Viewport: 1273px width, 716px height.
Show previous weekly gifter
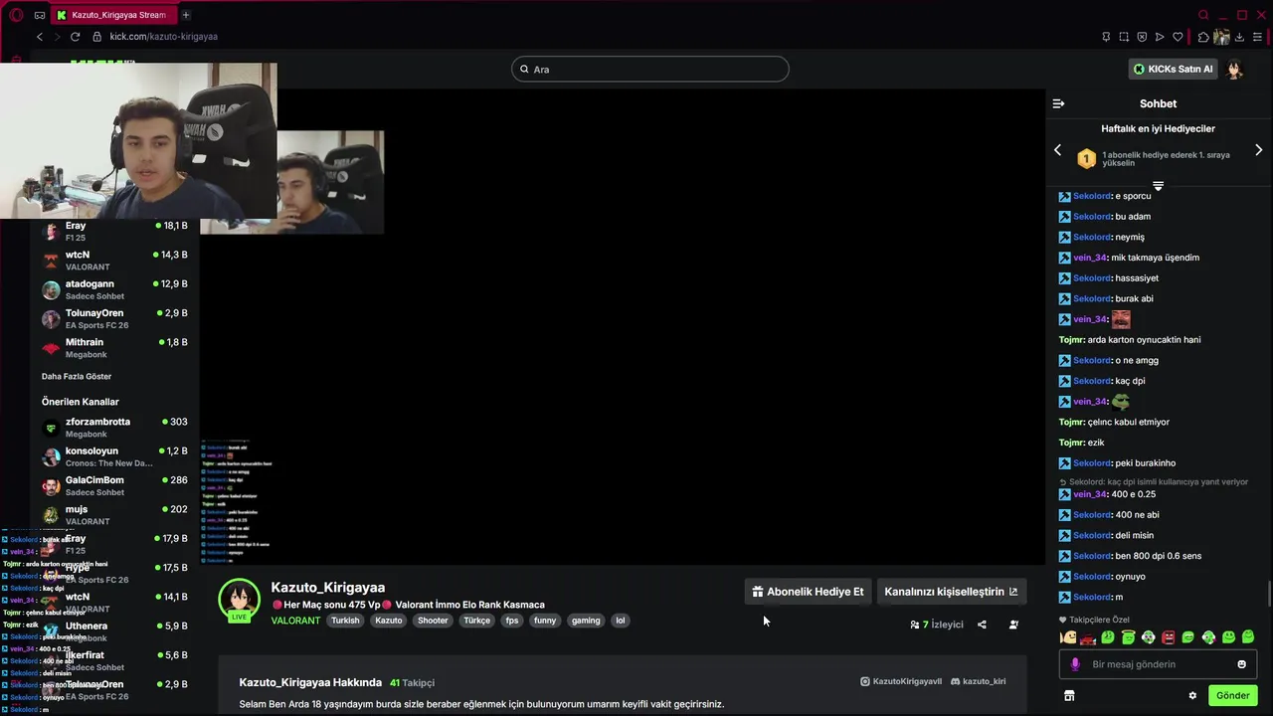click(x=1057, y=150)
